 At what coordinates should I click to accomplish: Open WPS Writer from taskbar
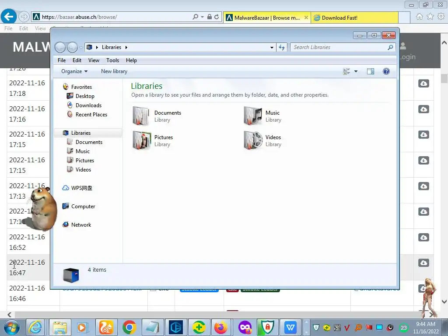click(x=290, y=327)
